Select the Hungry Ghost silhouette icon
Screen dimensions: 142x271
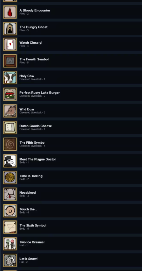(10, 28)
